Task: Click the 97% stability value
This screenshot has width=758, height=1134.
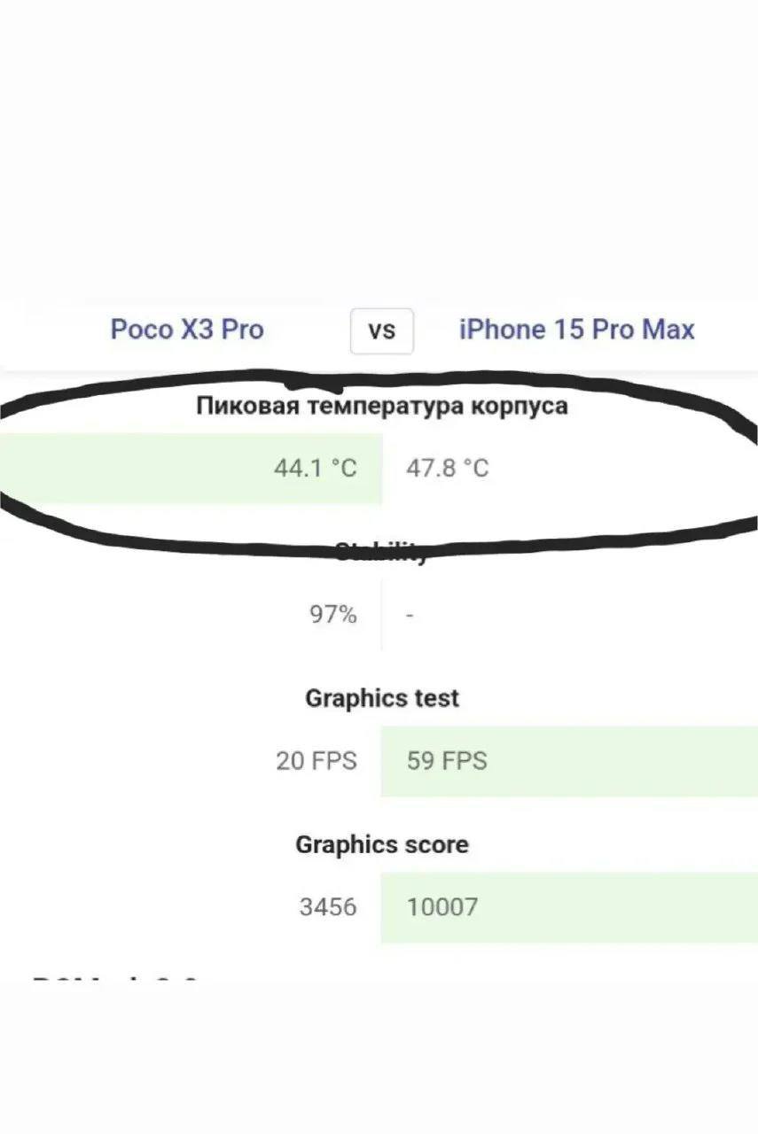Action: [333, 615]
